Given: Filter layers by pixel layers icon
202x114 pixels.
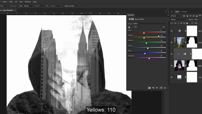Looking at the screenshot, I should 184,16.
